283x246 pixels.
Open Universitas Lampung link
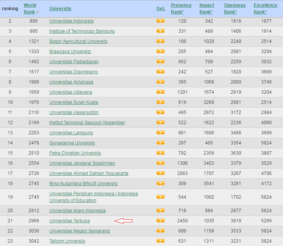pyautogui.click(x=71, y=133)
